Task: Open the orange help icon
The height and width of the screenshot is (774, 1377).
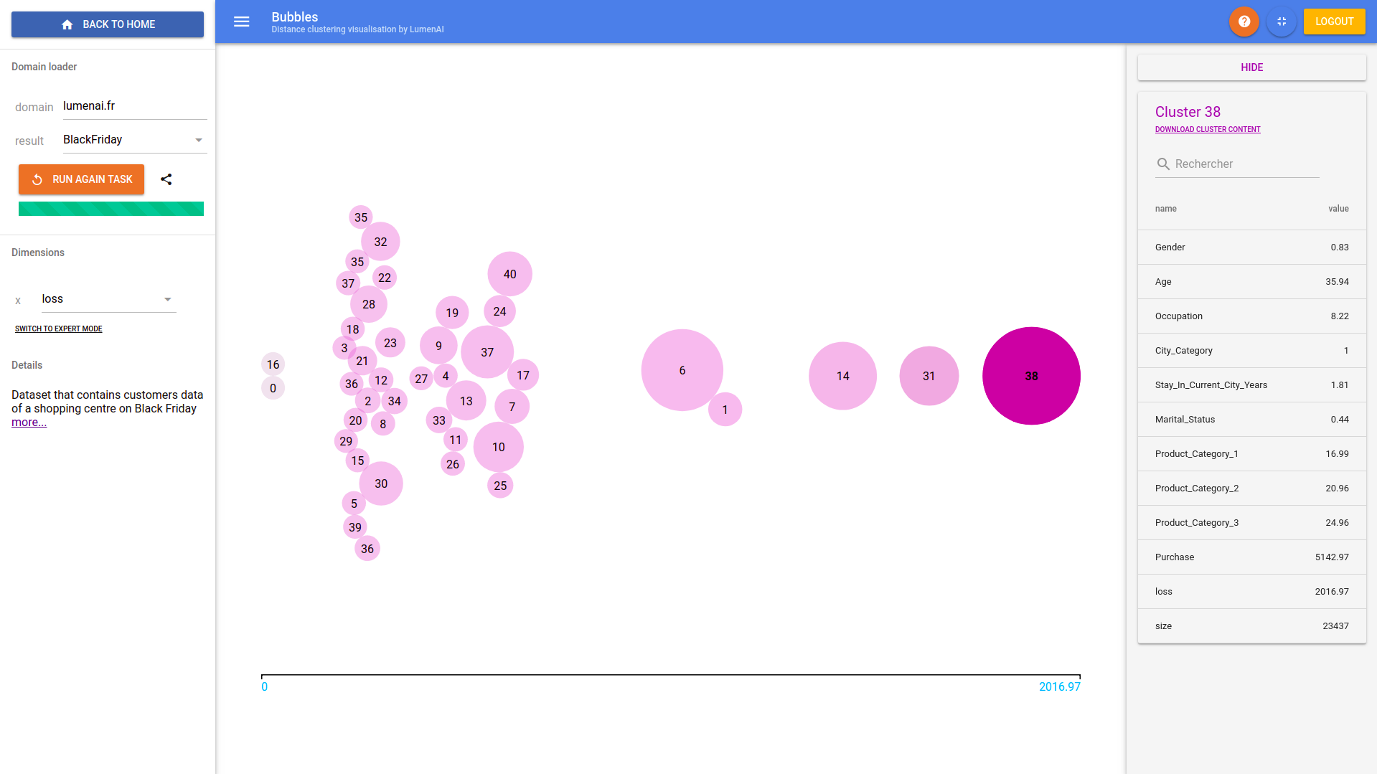Action: coord(1244,21)
